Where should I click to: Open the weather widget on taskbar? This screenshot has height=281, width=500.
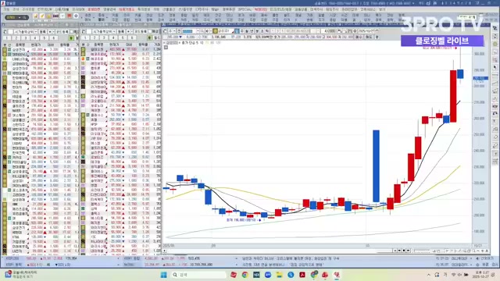21,275
